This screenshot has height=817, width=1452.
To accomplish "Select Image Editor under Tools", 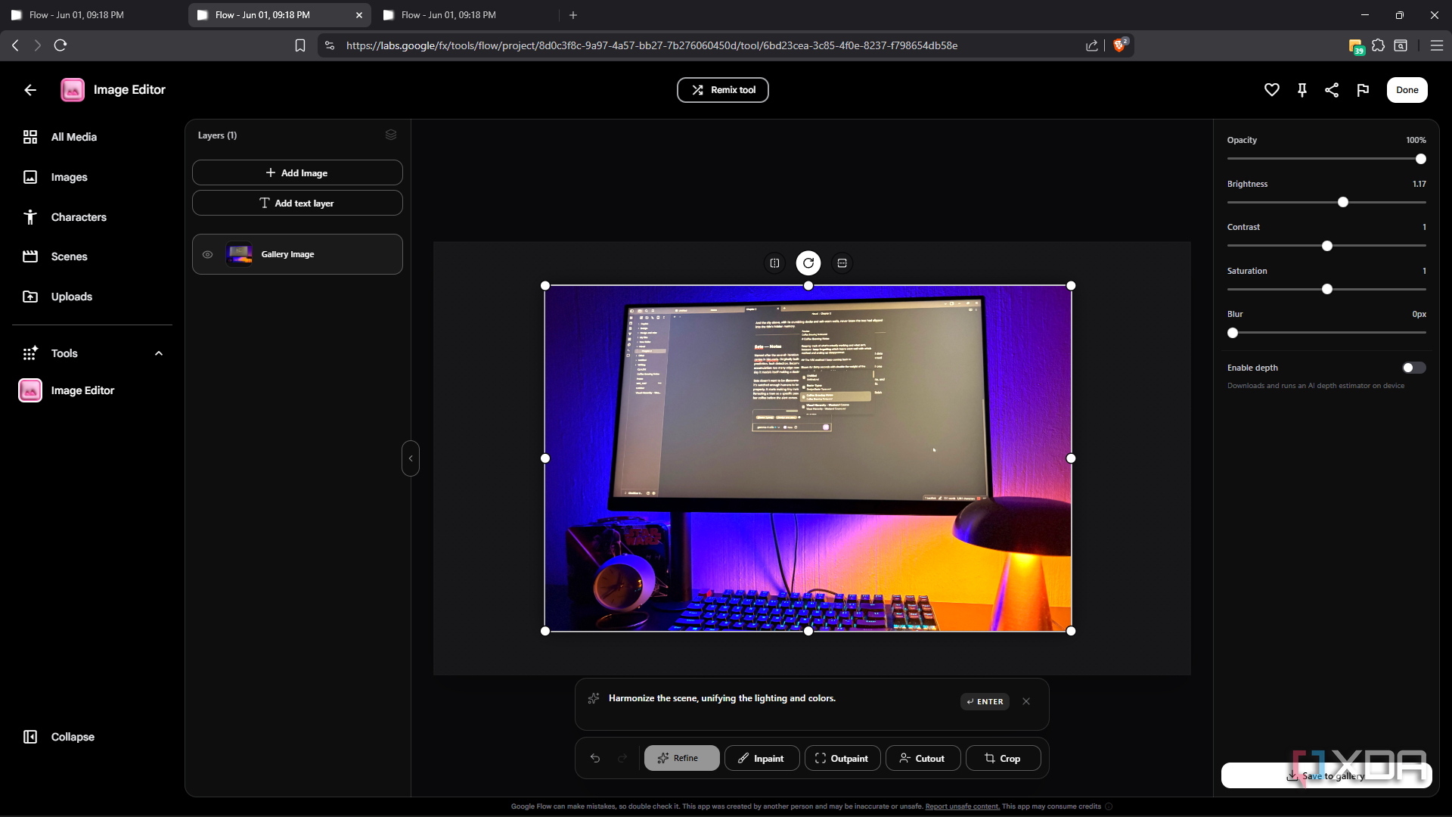I will tap(67, 390).
